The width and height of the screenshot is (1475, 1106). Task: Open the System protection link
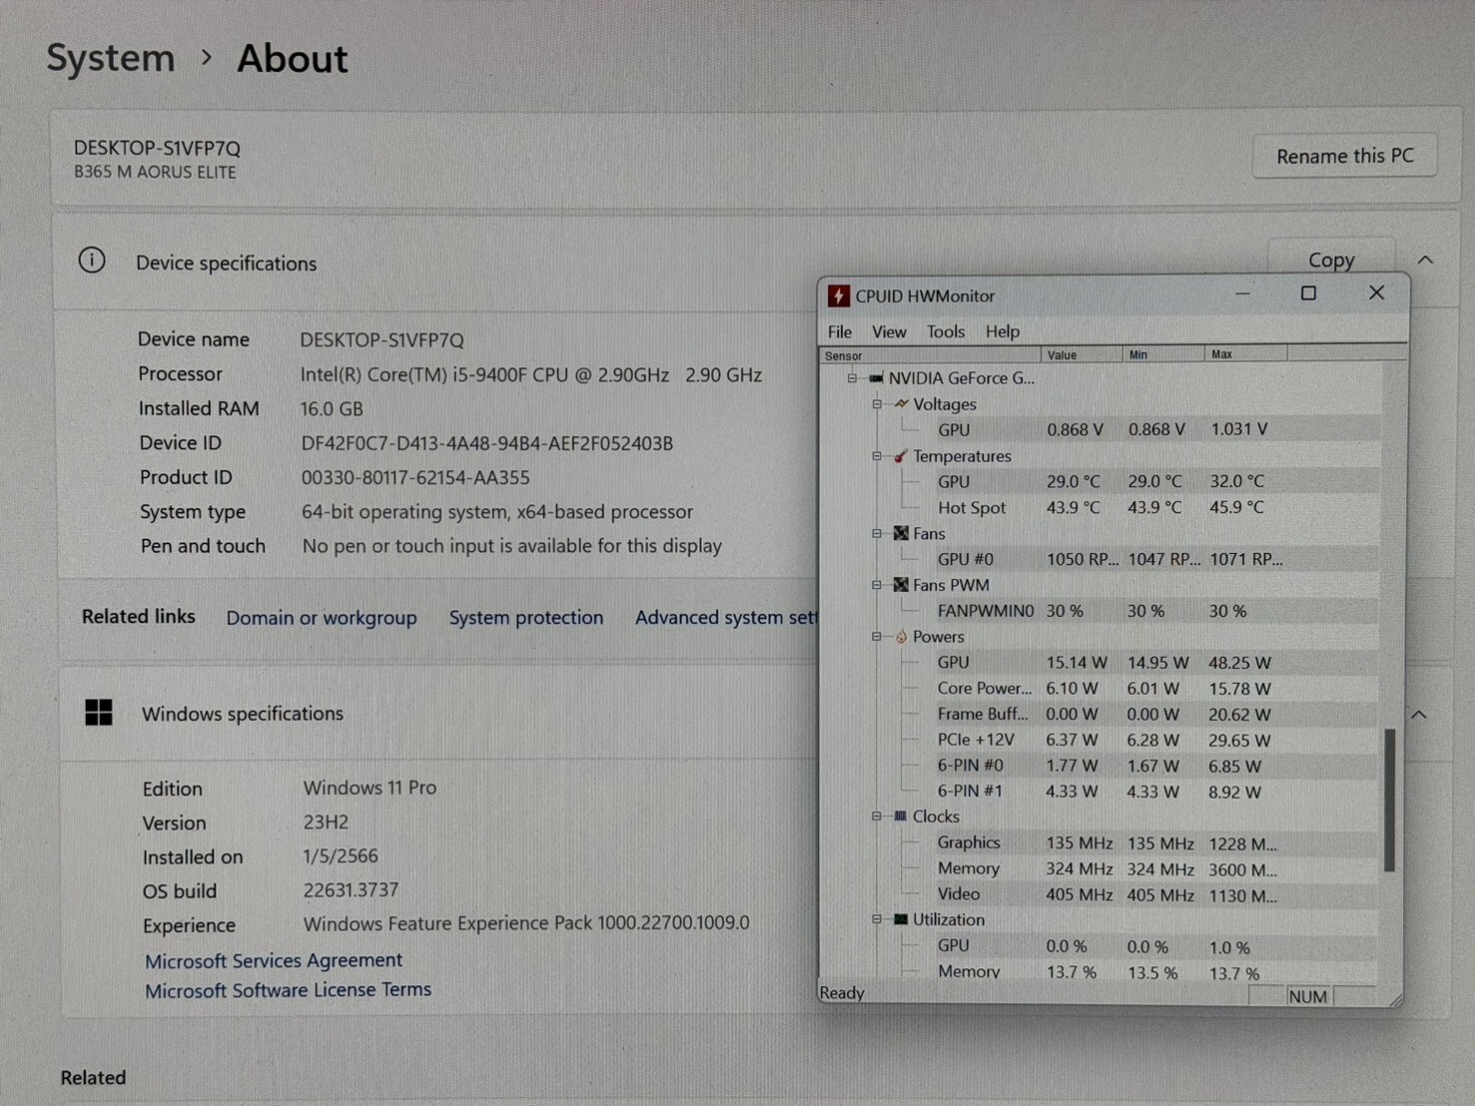tap(526, 618)
